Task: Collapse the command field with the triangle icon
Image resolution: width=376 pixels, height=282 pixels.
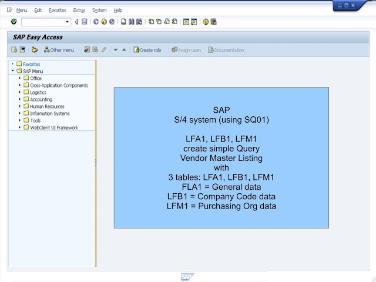Action: [76, 22]
